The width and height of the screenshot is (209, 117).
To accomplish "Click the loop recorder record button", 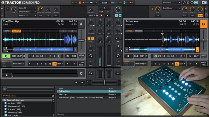I will [x=101, y=15].
